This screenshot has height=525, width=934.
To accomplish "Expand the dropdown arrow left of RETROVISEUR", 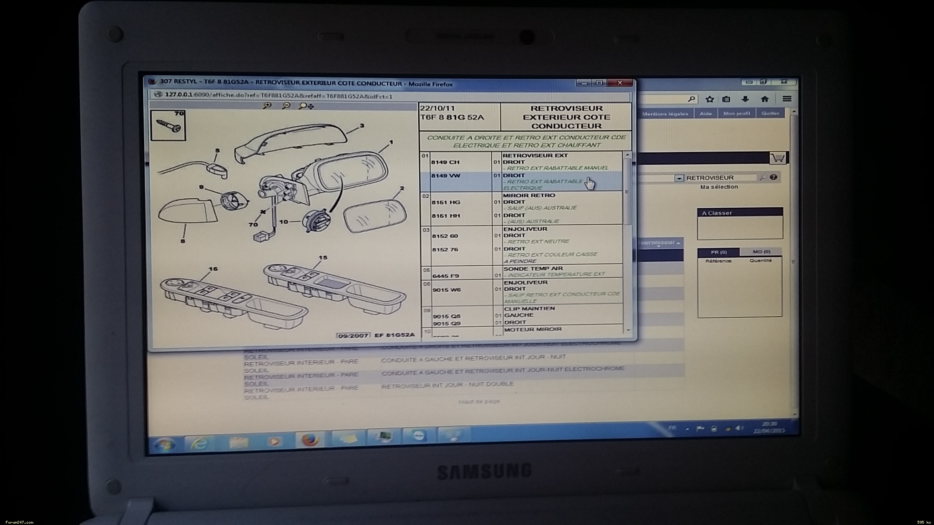I will point(679,178).
